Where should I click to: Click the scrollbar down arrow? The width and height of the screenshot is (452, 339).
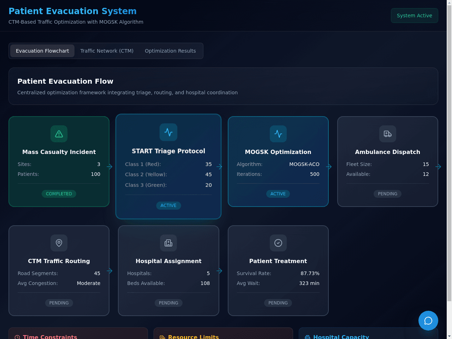(449, 336)
